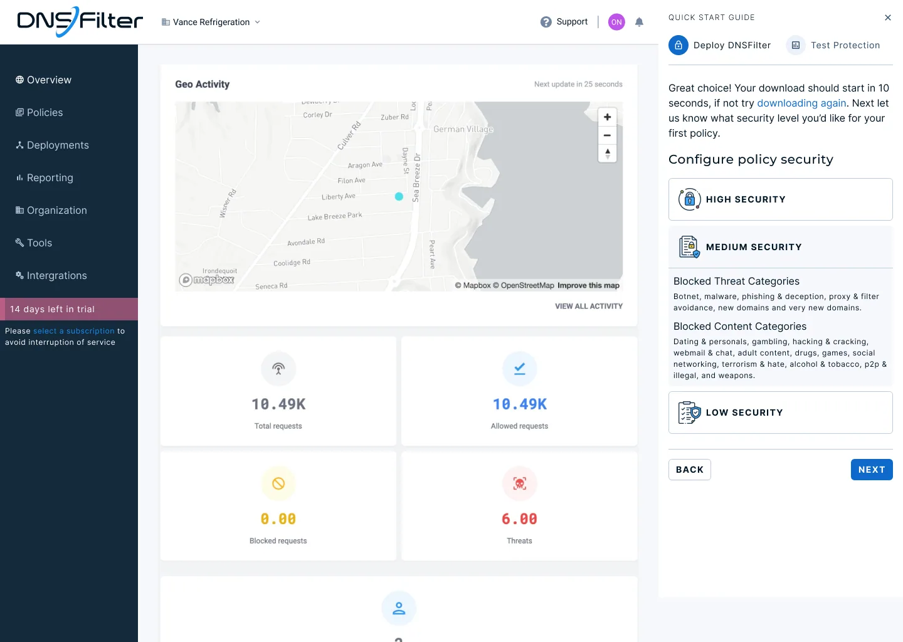This screenshot has height=642, width=903.
Task: Click the Improve this map link
Action: point(588,285)
